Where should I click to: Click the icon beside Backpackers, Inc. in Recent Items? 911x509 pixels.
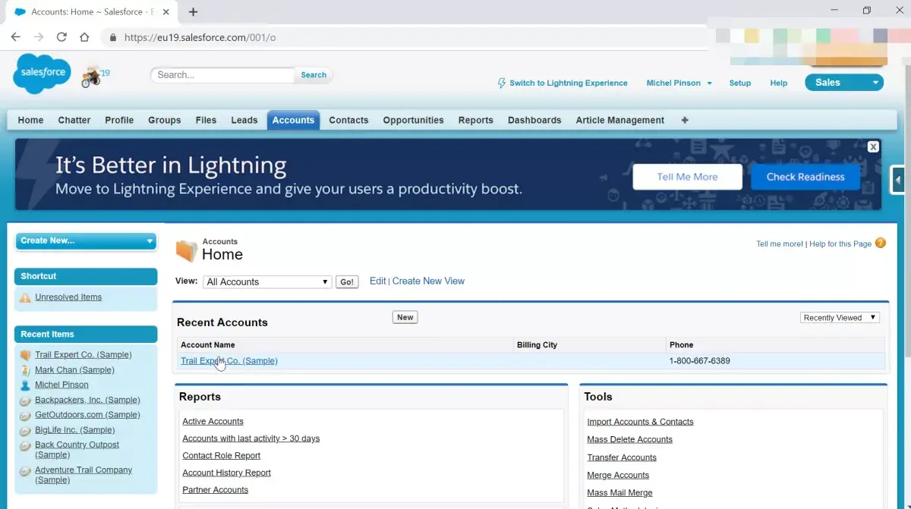click(x=26, y=400)
